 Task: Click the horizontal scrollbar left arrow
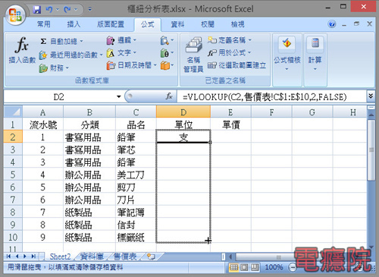(x=230, y=257)
